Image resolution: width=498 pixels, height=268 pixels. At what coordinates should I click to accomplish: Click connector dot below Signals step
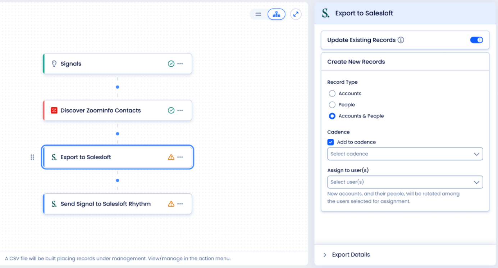coord(117,87)
